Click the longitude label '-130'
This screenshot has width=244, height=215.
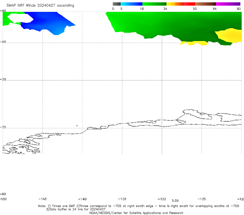[162, 199]
